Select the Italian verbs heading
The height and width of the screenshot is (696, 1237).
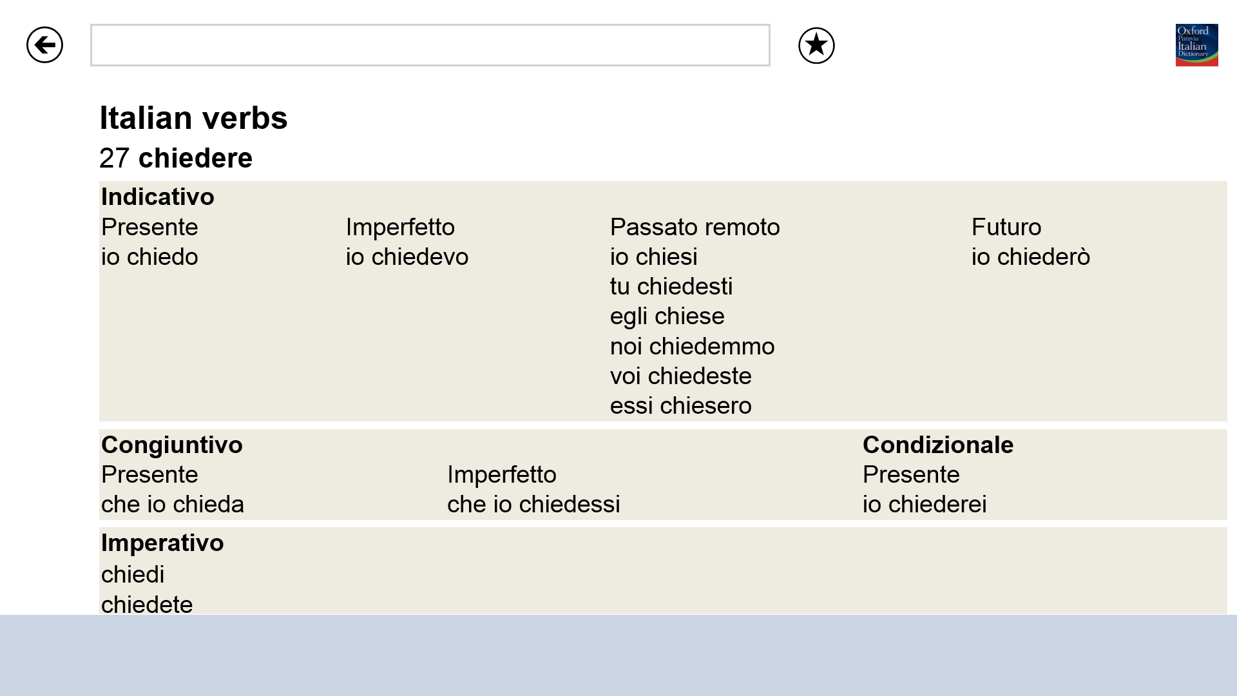coord(194,117)
